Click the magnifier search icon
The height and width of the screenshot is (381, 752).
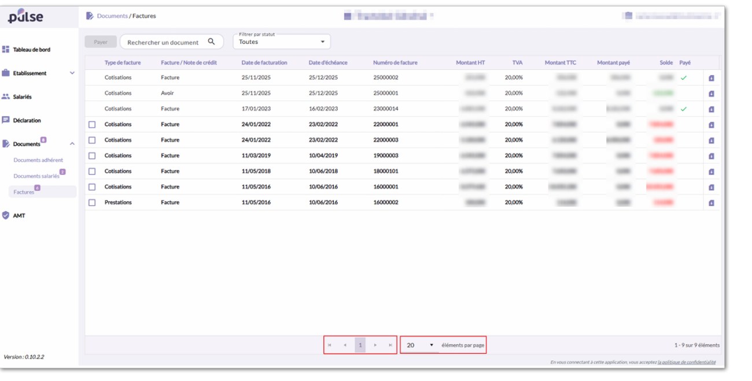211,42
